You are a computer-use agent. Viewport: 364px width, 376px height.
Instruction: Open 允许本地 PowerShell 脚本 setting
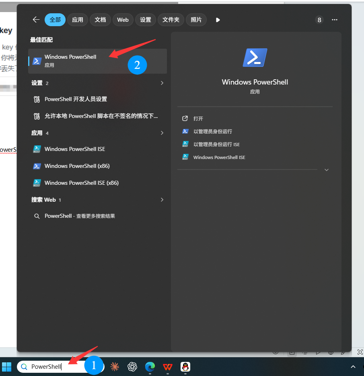[97, 116]
